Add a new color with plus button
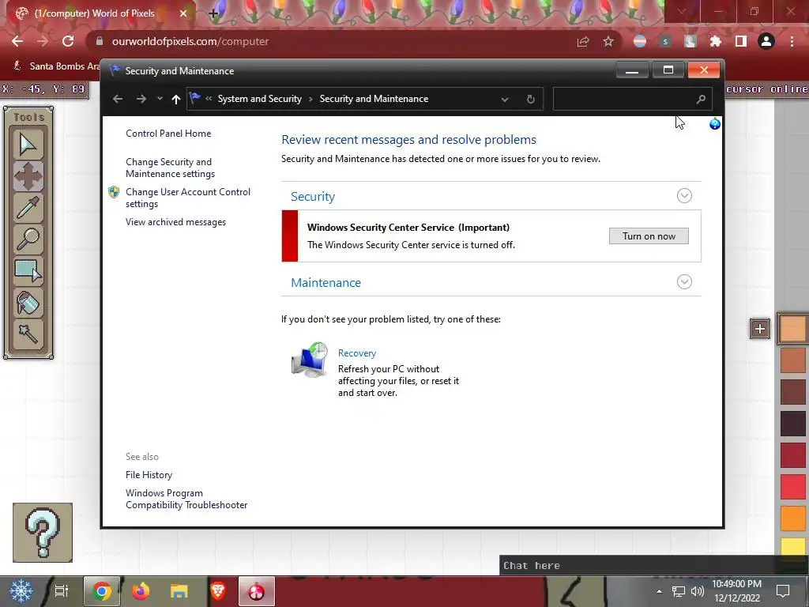Screen dimensions: 809x607 click(759, 329)
